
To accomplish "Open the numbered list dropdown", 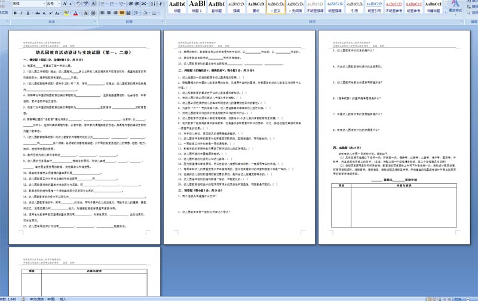I will click(117, 4).
